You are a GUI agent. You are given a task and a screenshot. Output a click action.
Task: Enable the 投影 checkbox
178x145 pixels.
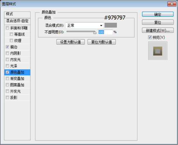[x=7, y=98]
